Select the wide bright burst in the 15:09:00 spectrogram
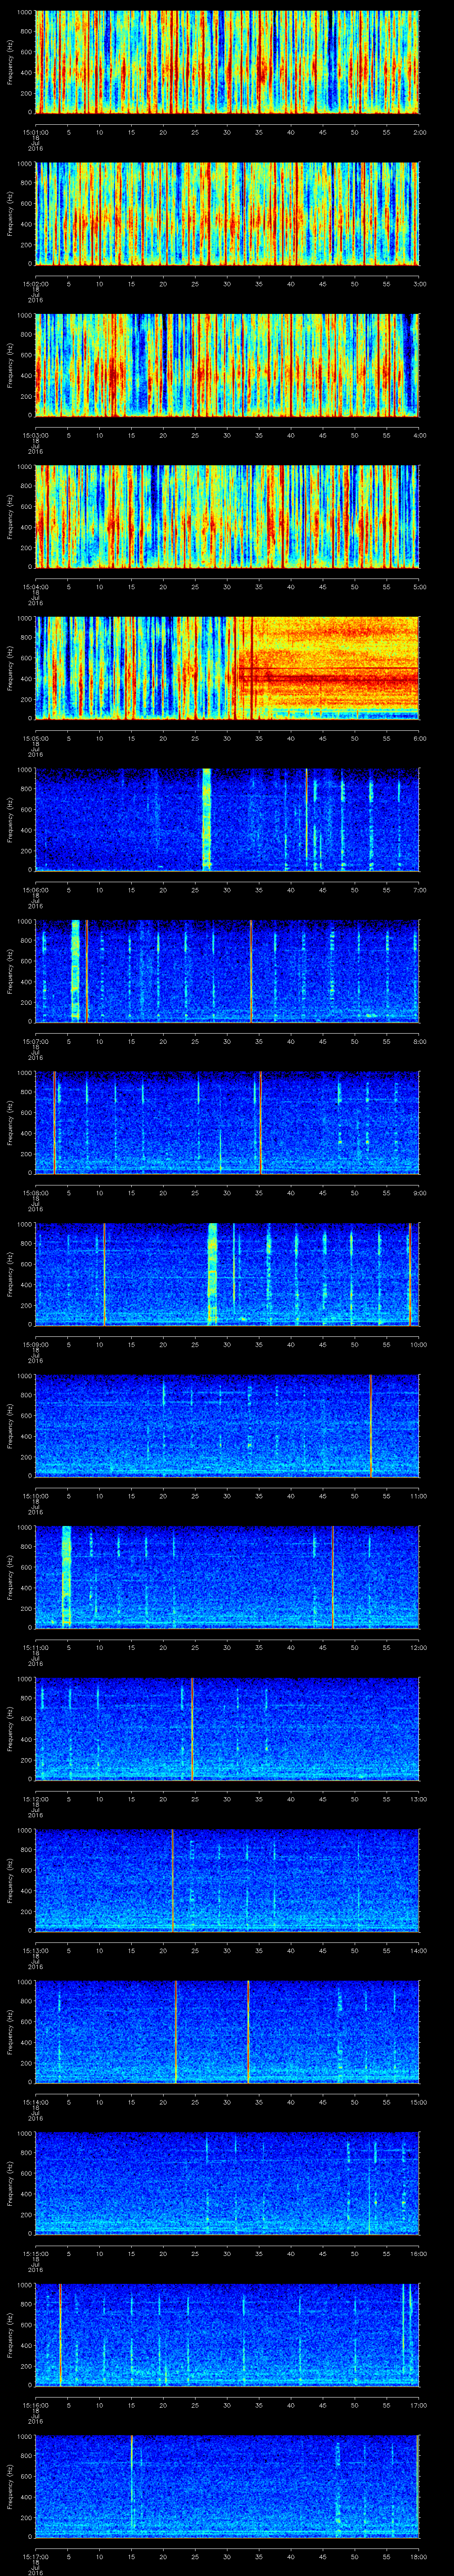 (211, 1273)
